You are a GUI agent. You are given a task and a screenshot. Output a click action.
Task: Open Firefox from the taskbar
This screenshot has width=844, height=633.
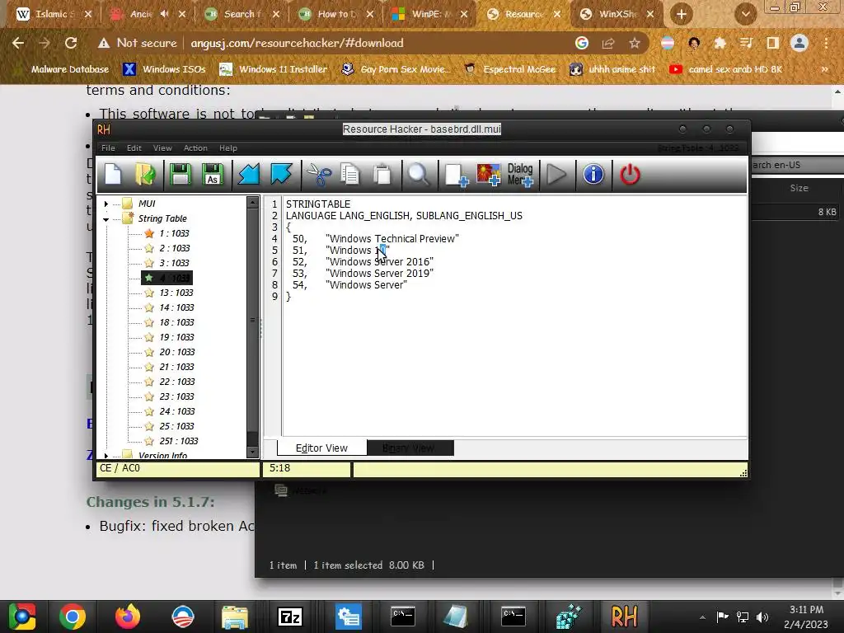(128, 617)
